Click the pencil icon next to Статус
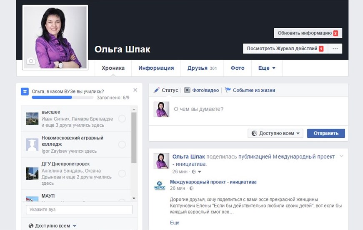 pos(157,90)
